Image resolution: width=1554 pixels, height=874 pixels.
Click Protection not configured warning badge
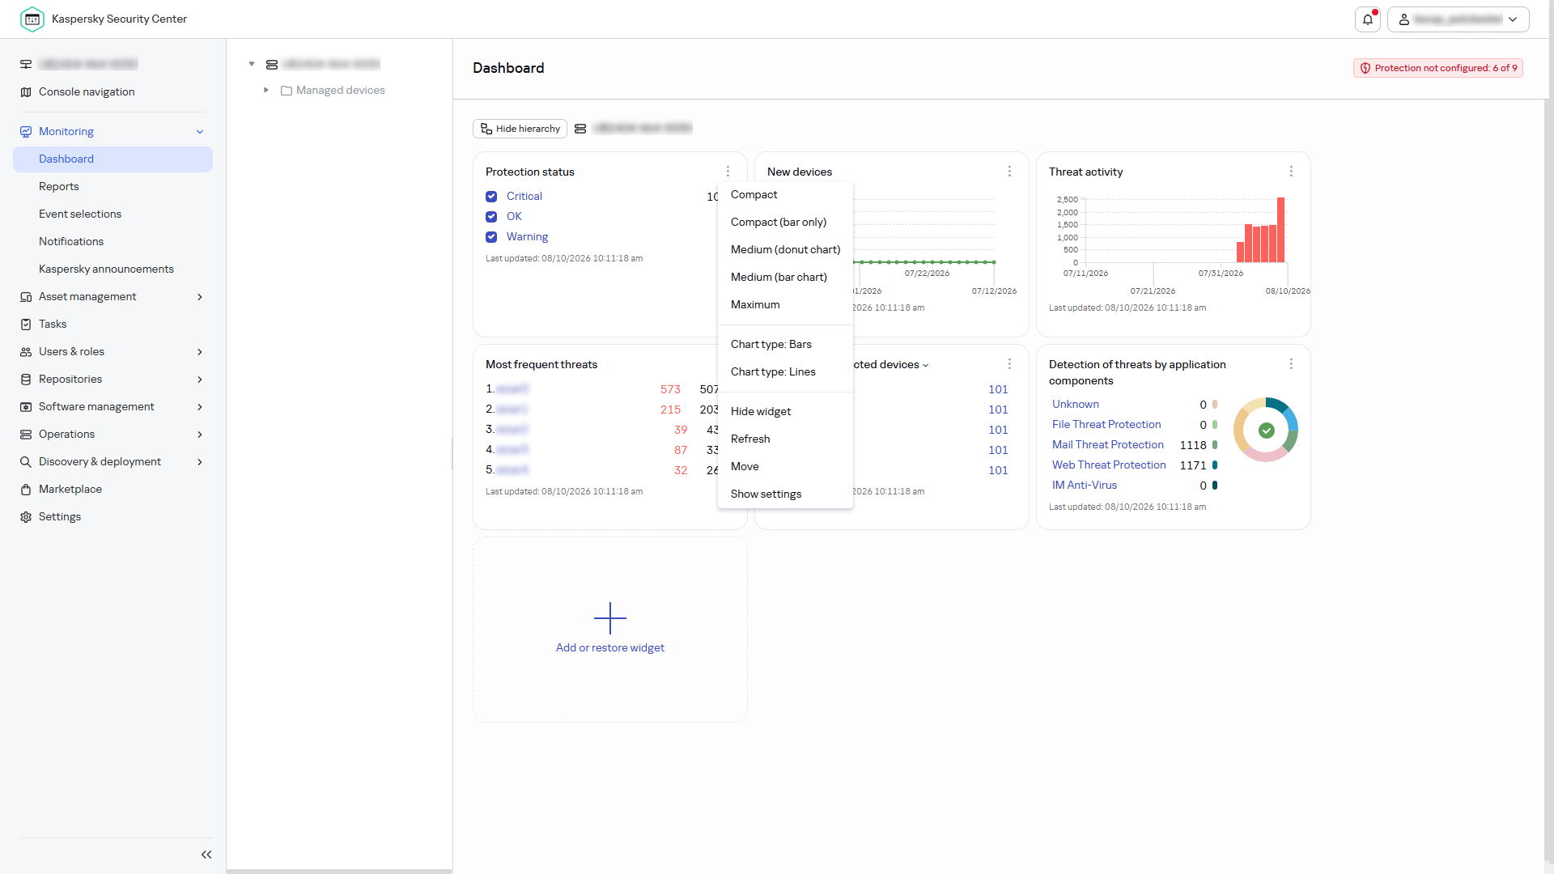(x=1438, y=68)
